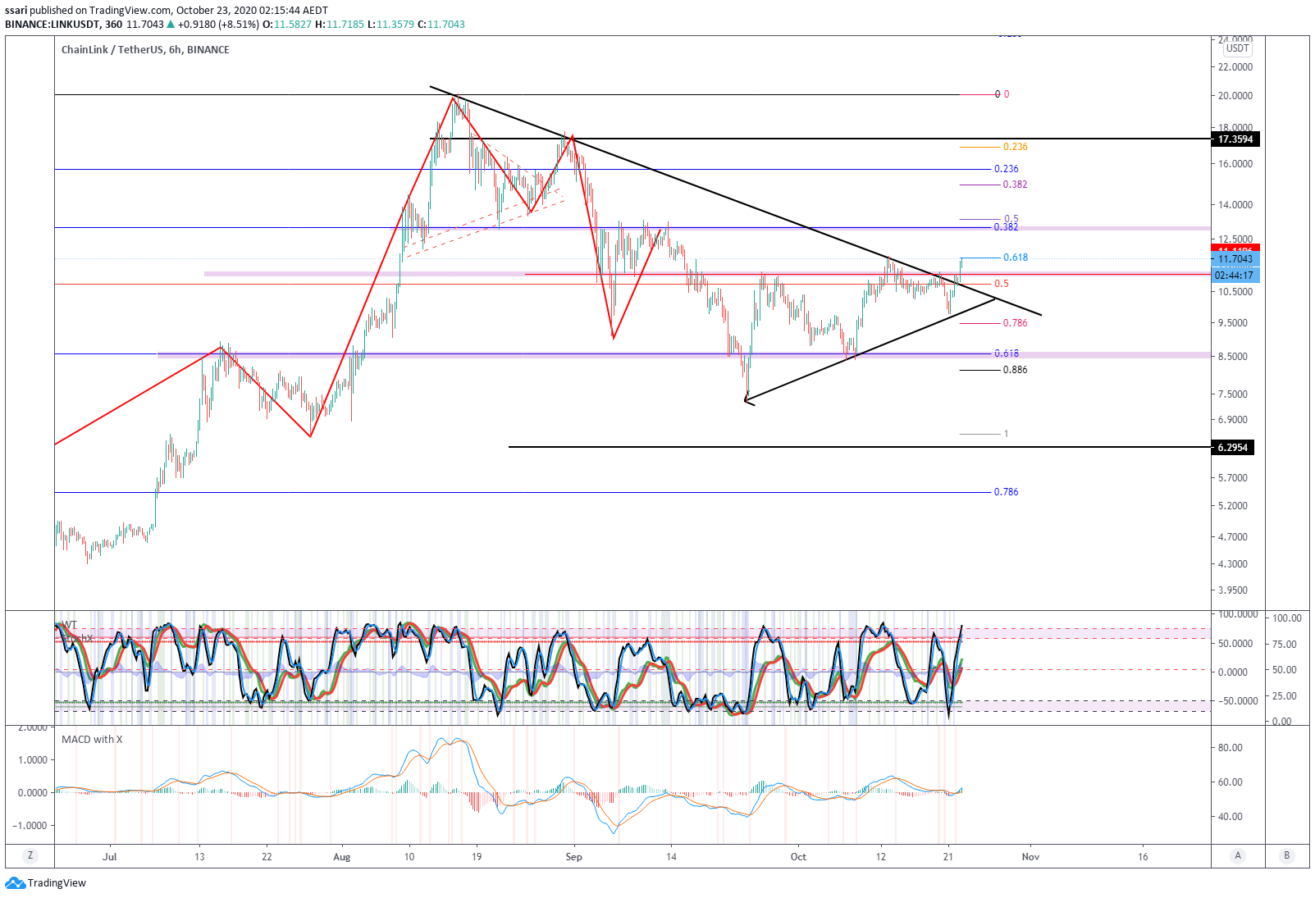This screenshot has height=898, width=1315.
Task: Click the gray Fibonacci level 1 label
Action: tap(1007, 434)
